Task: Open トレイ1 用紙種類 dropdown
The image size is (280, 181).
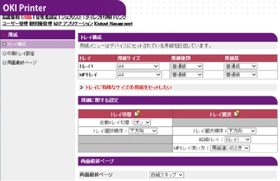Action: [x=187, y=66]
